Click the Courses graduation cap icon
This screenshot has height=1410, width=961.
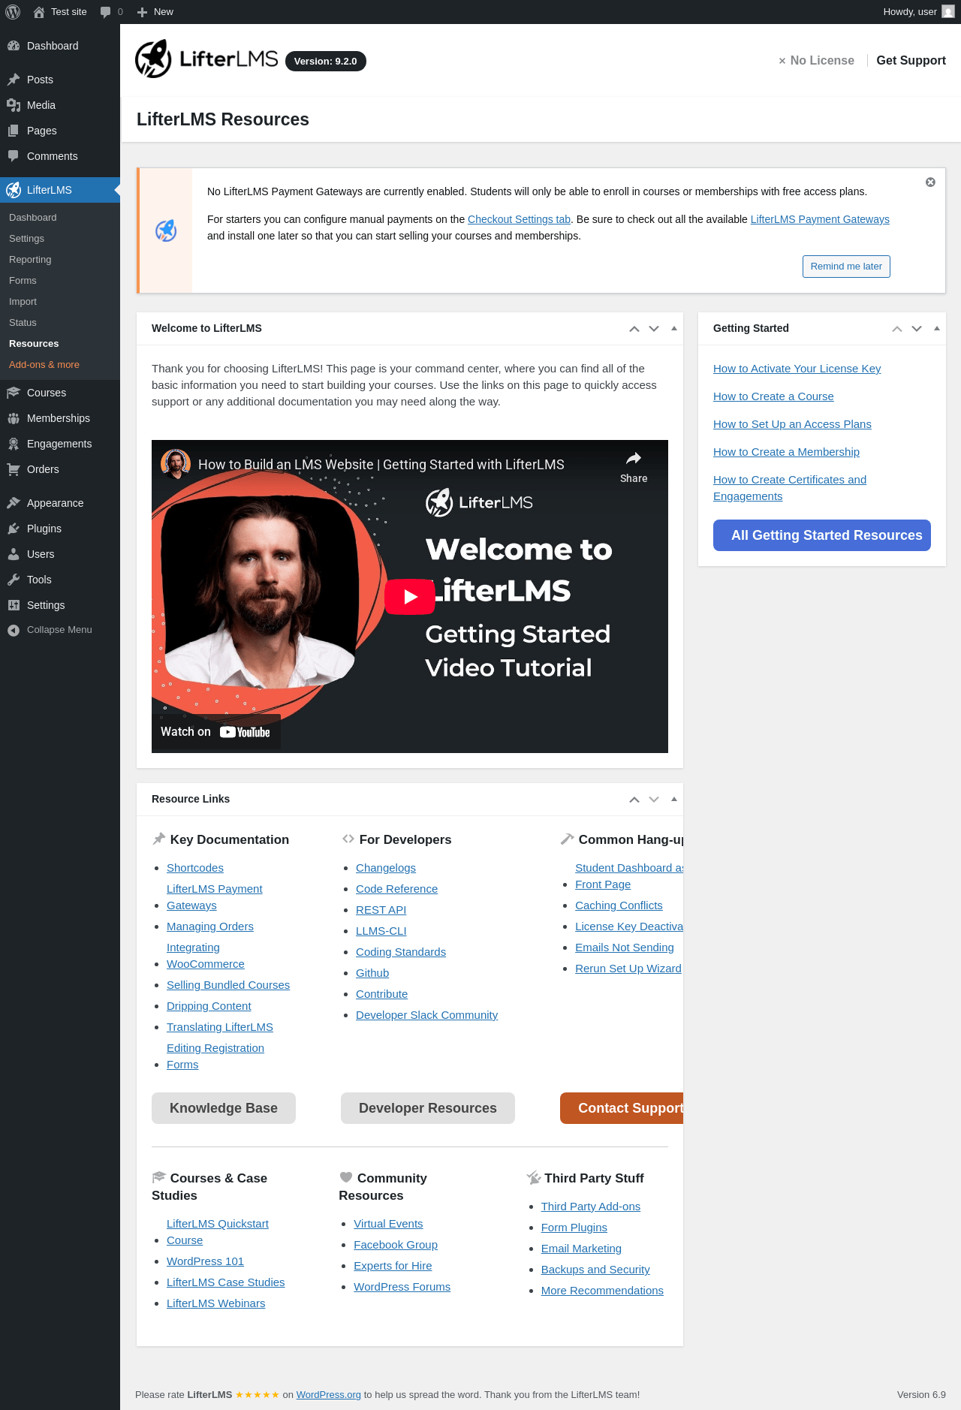14,393
